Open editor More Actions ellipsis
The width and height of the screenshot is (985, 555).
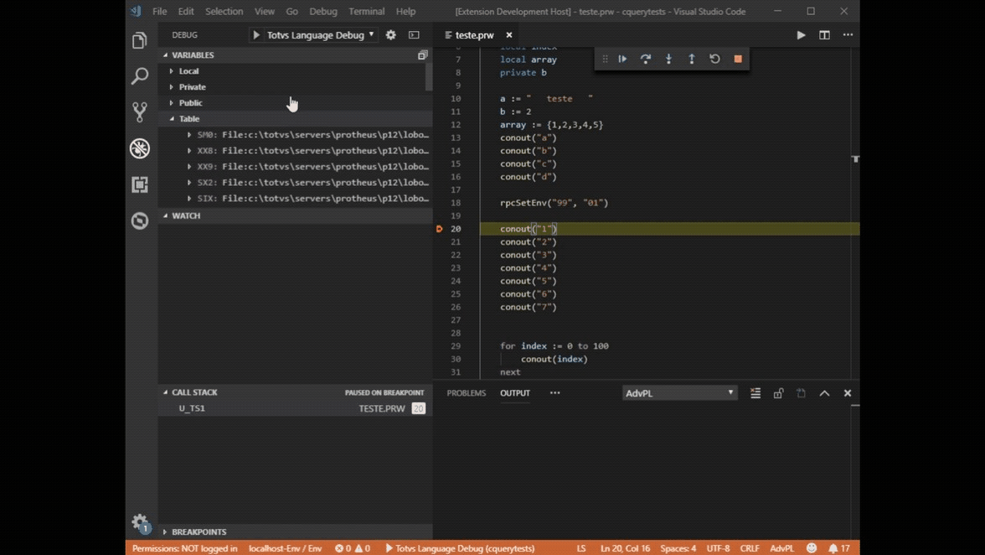point(848,35)
